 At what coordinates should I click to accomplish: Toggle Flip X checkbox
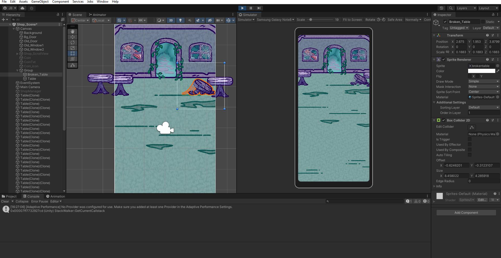(470, 76)
